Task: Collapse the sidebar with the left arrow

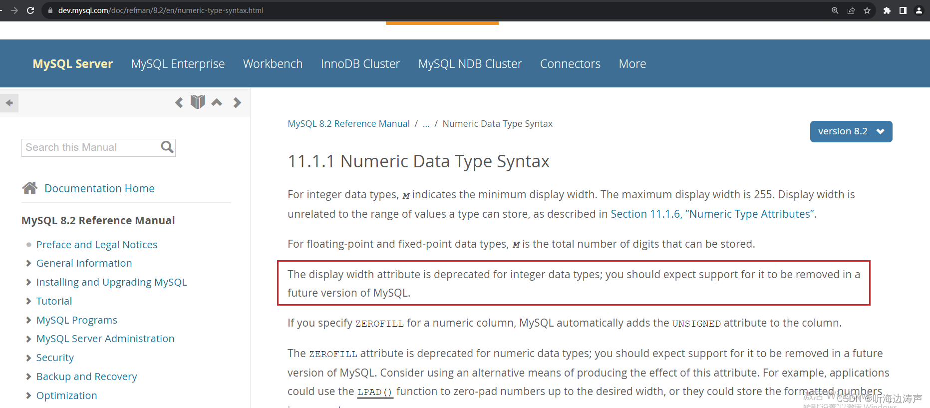Action: coord(9,103)
